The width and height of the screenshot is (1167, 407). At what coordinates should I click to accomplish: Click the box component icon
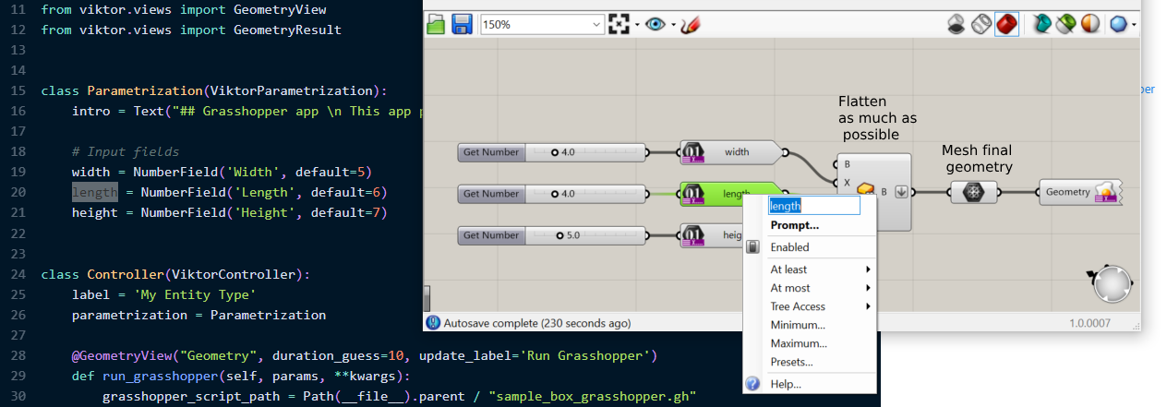(865, 191)
